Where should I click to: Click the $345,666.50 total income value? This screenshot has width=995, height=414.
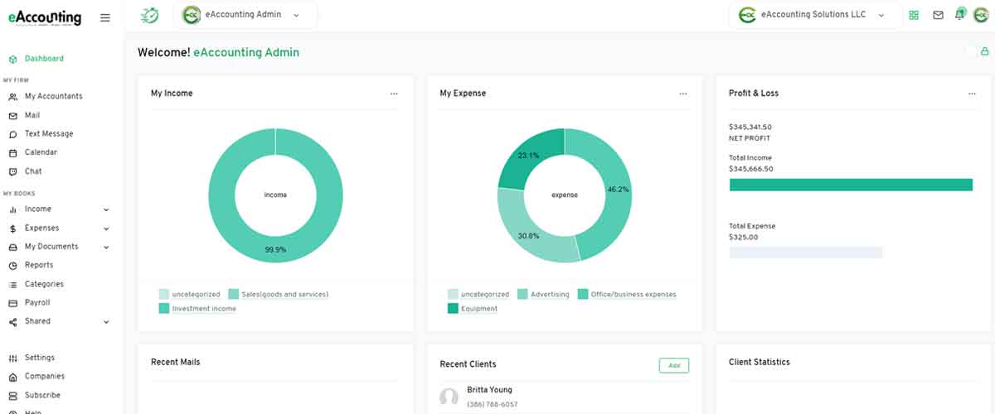click(750, 169)
